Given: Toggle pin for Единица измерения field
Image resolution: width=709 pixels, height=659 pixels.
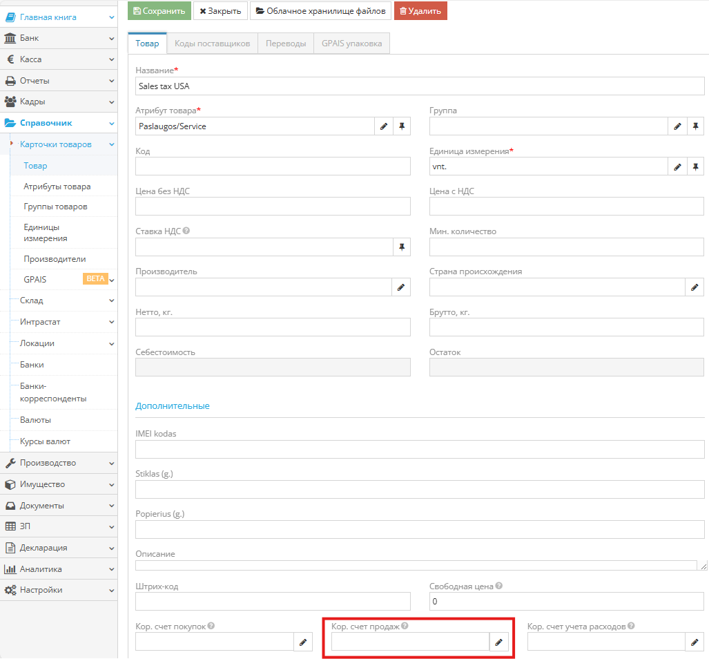Looking at the screenshot, I should click(695, 166).
